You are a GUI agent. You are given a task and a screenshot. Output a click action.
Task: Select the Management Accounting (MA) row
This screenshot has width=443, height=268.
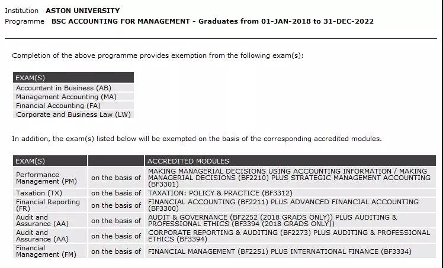click(66, 97)
